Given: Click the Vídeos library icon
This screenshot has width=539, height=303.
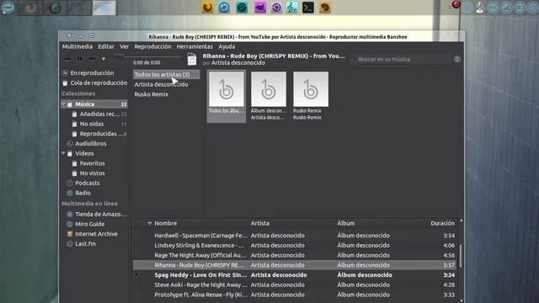Looking at the screenshot, I should pyautogui.click(x=70, y=153).
